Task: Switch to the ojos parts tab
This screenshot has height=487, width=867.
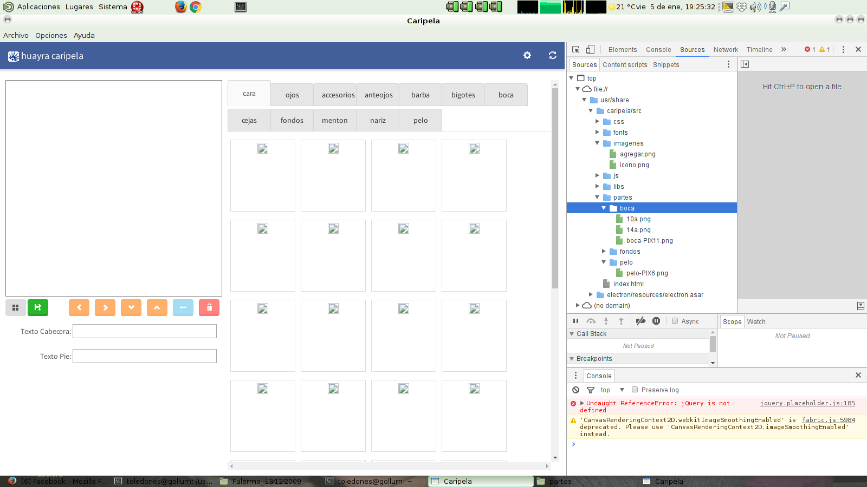Action: click(292, 95)
